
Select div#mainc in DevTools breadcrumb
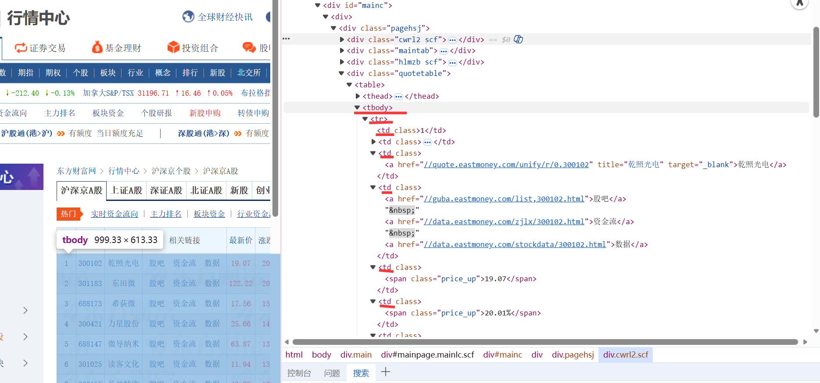pos(502,354)
